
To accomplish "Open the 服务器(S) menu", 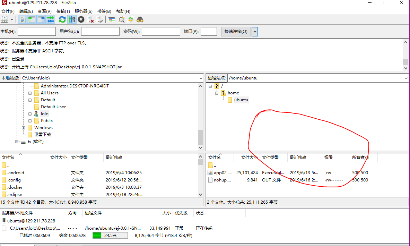I will pyautogui.click(x=84, y=11).
